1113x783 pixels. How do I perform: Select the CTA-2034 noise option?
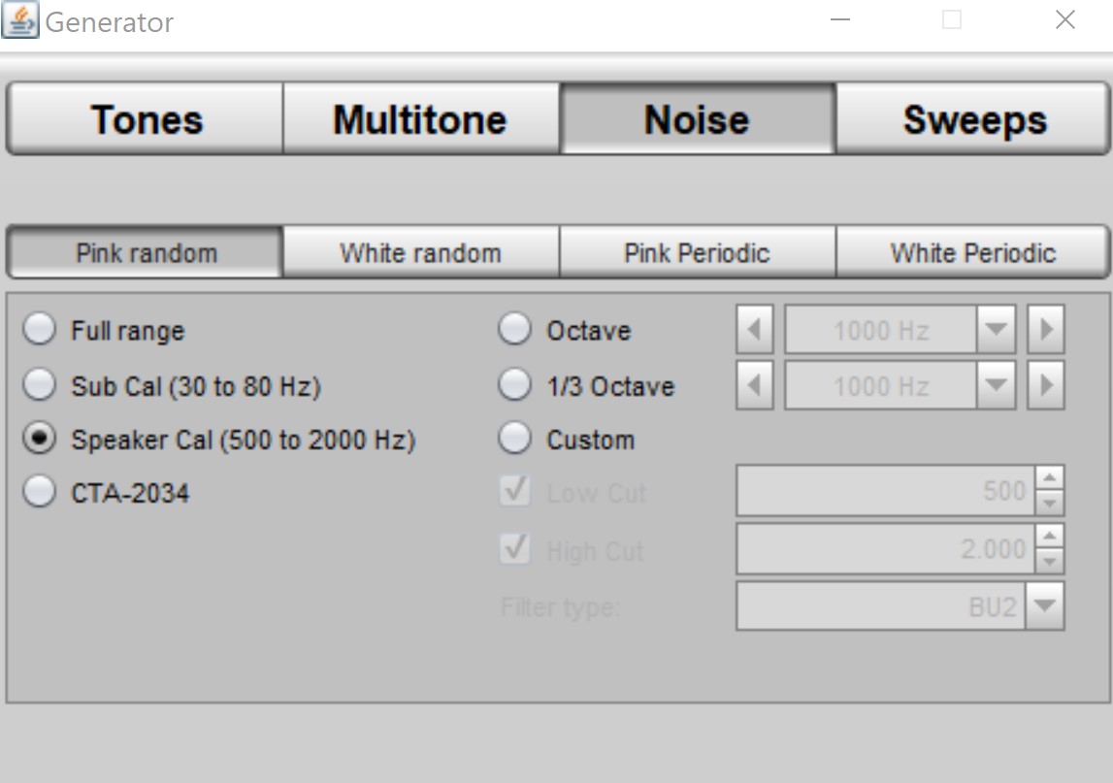coord(40,493)
